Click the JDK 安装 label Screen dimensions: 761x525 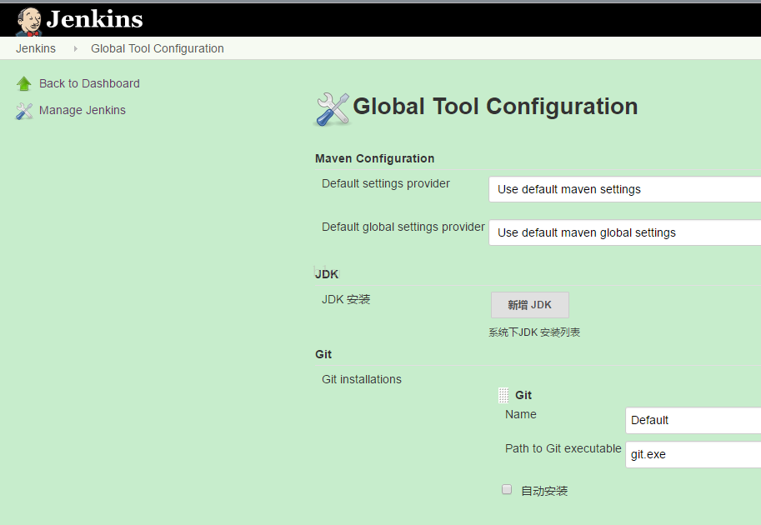pyautogui.click(x=346, y=299)
